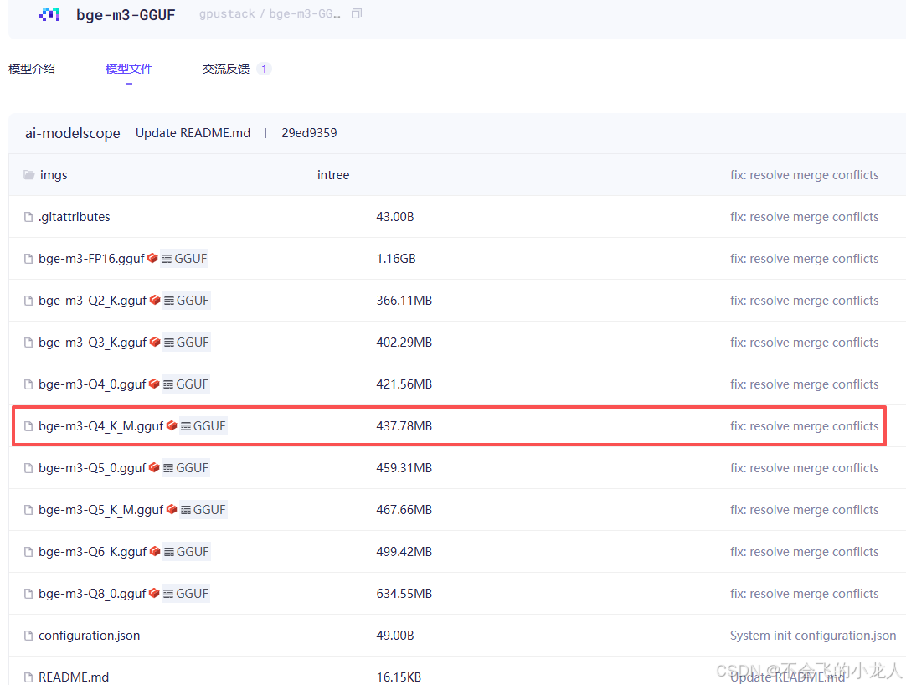This screenshot has height=685, width=906.
Task: Click the ModelScope logo icon beside bge-m3-GGUF
Action: click(x=49, y=14)
